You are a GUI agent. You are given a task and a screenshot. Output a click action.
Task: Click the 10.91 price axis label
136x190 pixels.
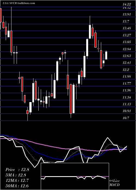pyautogui.click(x=127, y=111)
